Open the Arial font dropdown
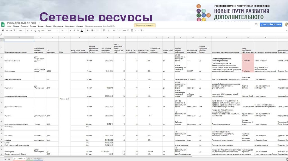This screenshot has width=288, height=161. tap(53, 31)
